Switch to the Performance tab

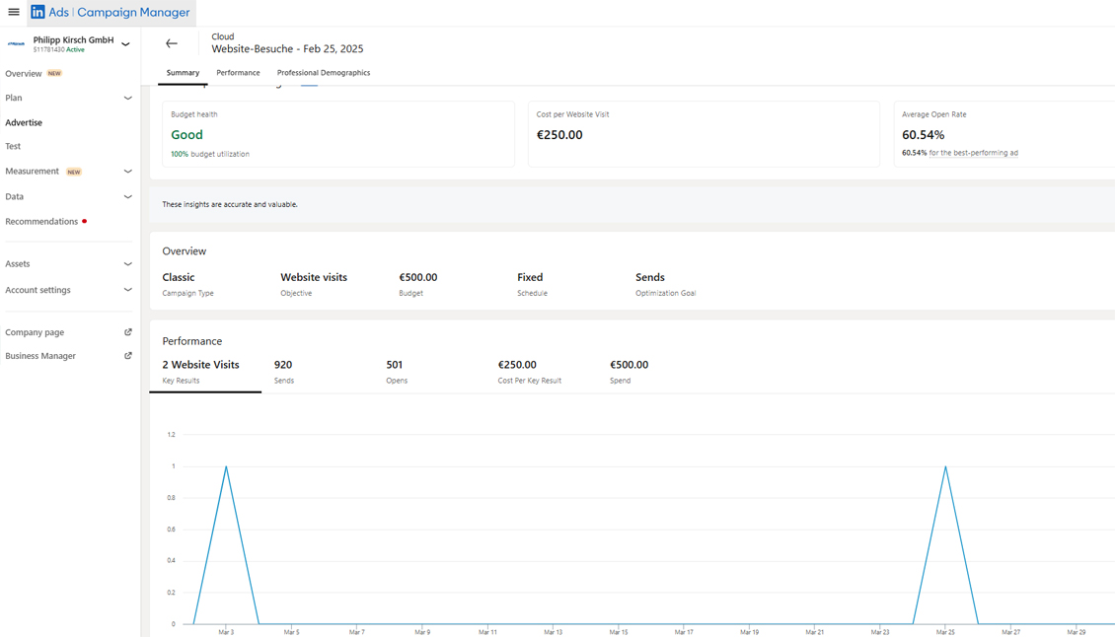238,73
